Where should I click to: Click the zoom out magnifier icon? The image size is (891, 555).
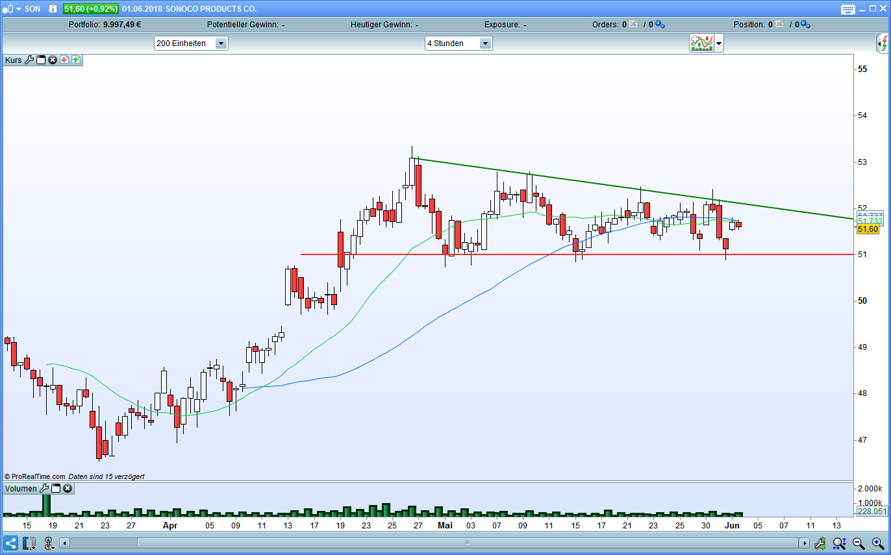(x=858, y=543)
